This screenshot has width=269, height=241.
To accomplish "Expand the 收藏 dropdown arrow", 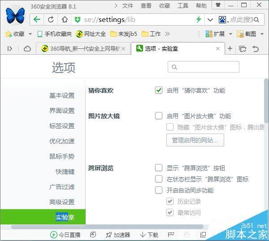I will tap(30, 34).
